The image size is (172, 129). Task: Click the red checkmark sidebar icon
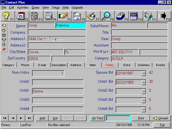pos(4,49)
